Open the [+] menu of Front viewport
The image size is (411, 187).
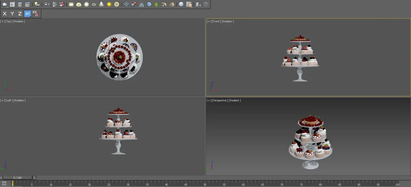coord(209,21)
